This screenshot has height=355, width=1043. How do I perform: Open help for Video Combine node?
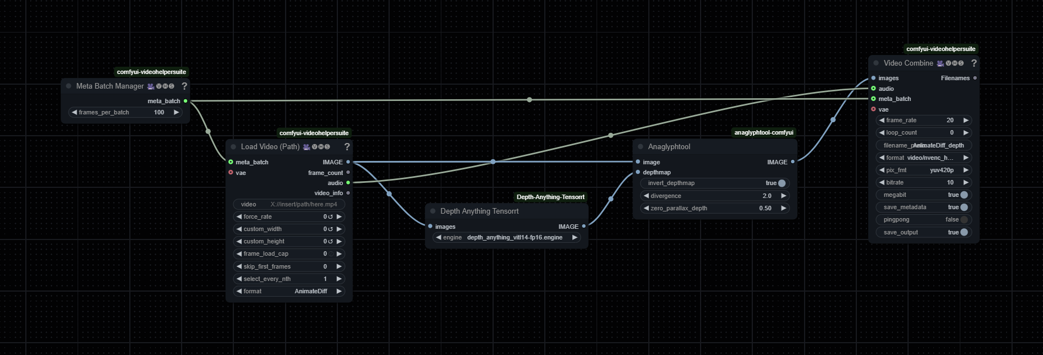974,63
